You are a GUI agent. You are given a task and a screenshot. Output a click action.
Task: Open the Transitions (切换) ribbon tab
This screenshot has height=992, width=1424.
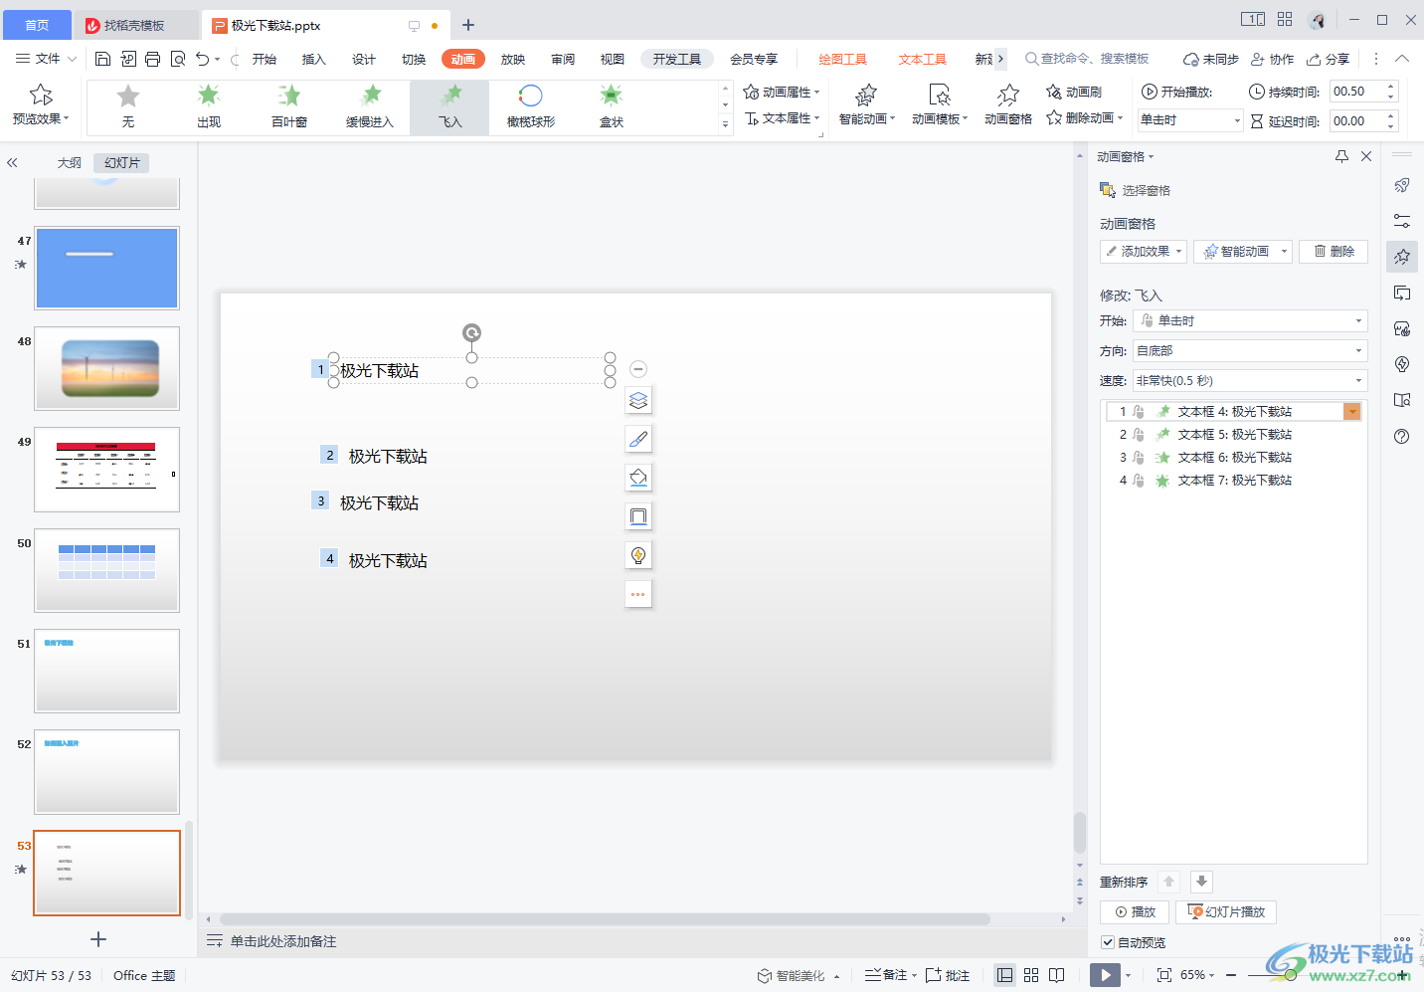414,59
